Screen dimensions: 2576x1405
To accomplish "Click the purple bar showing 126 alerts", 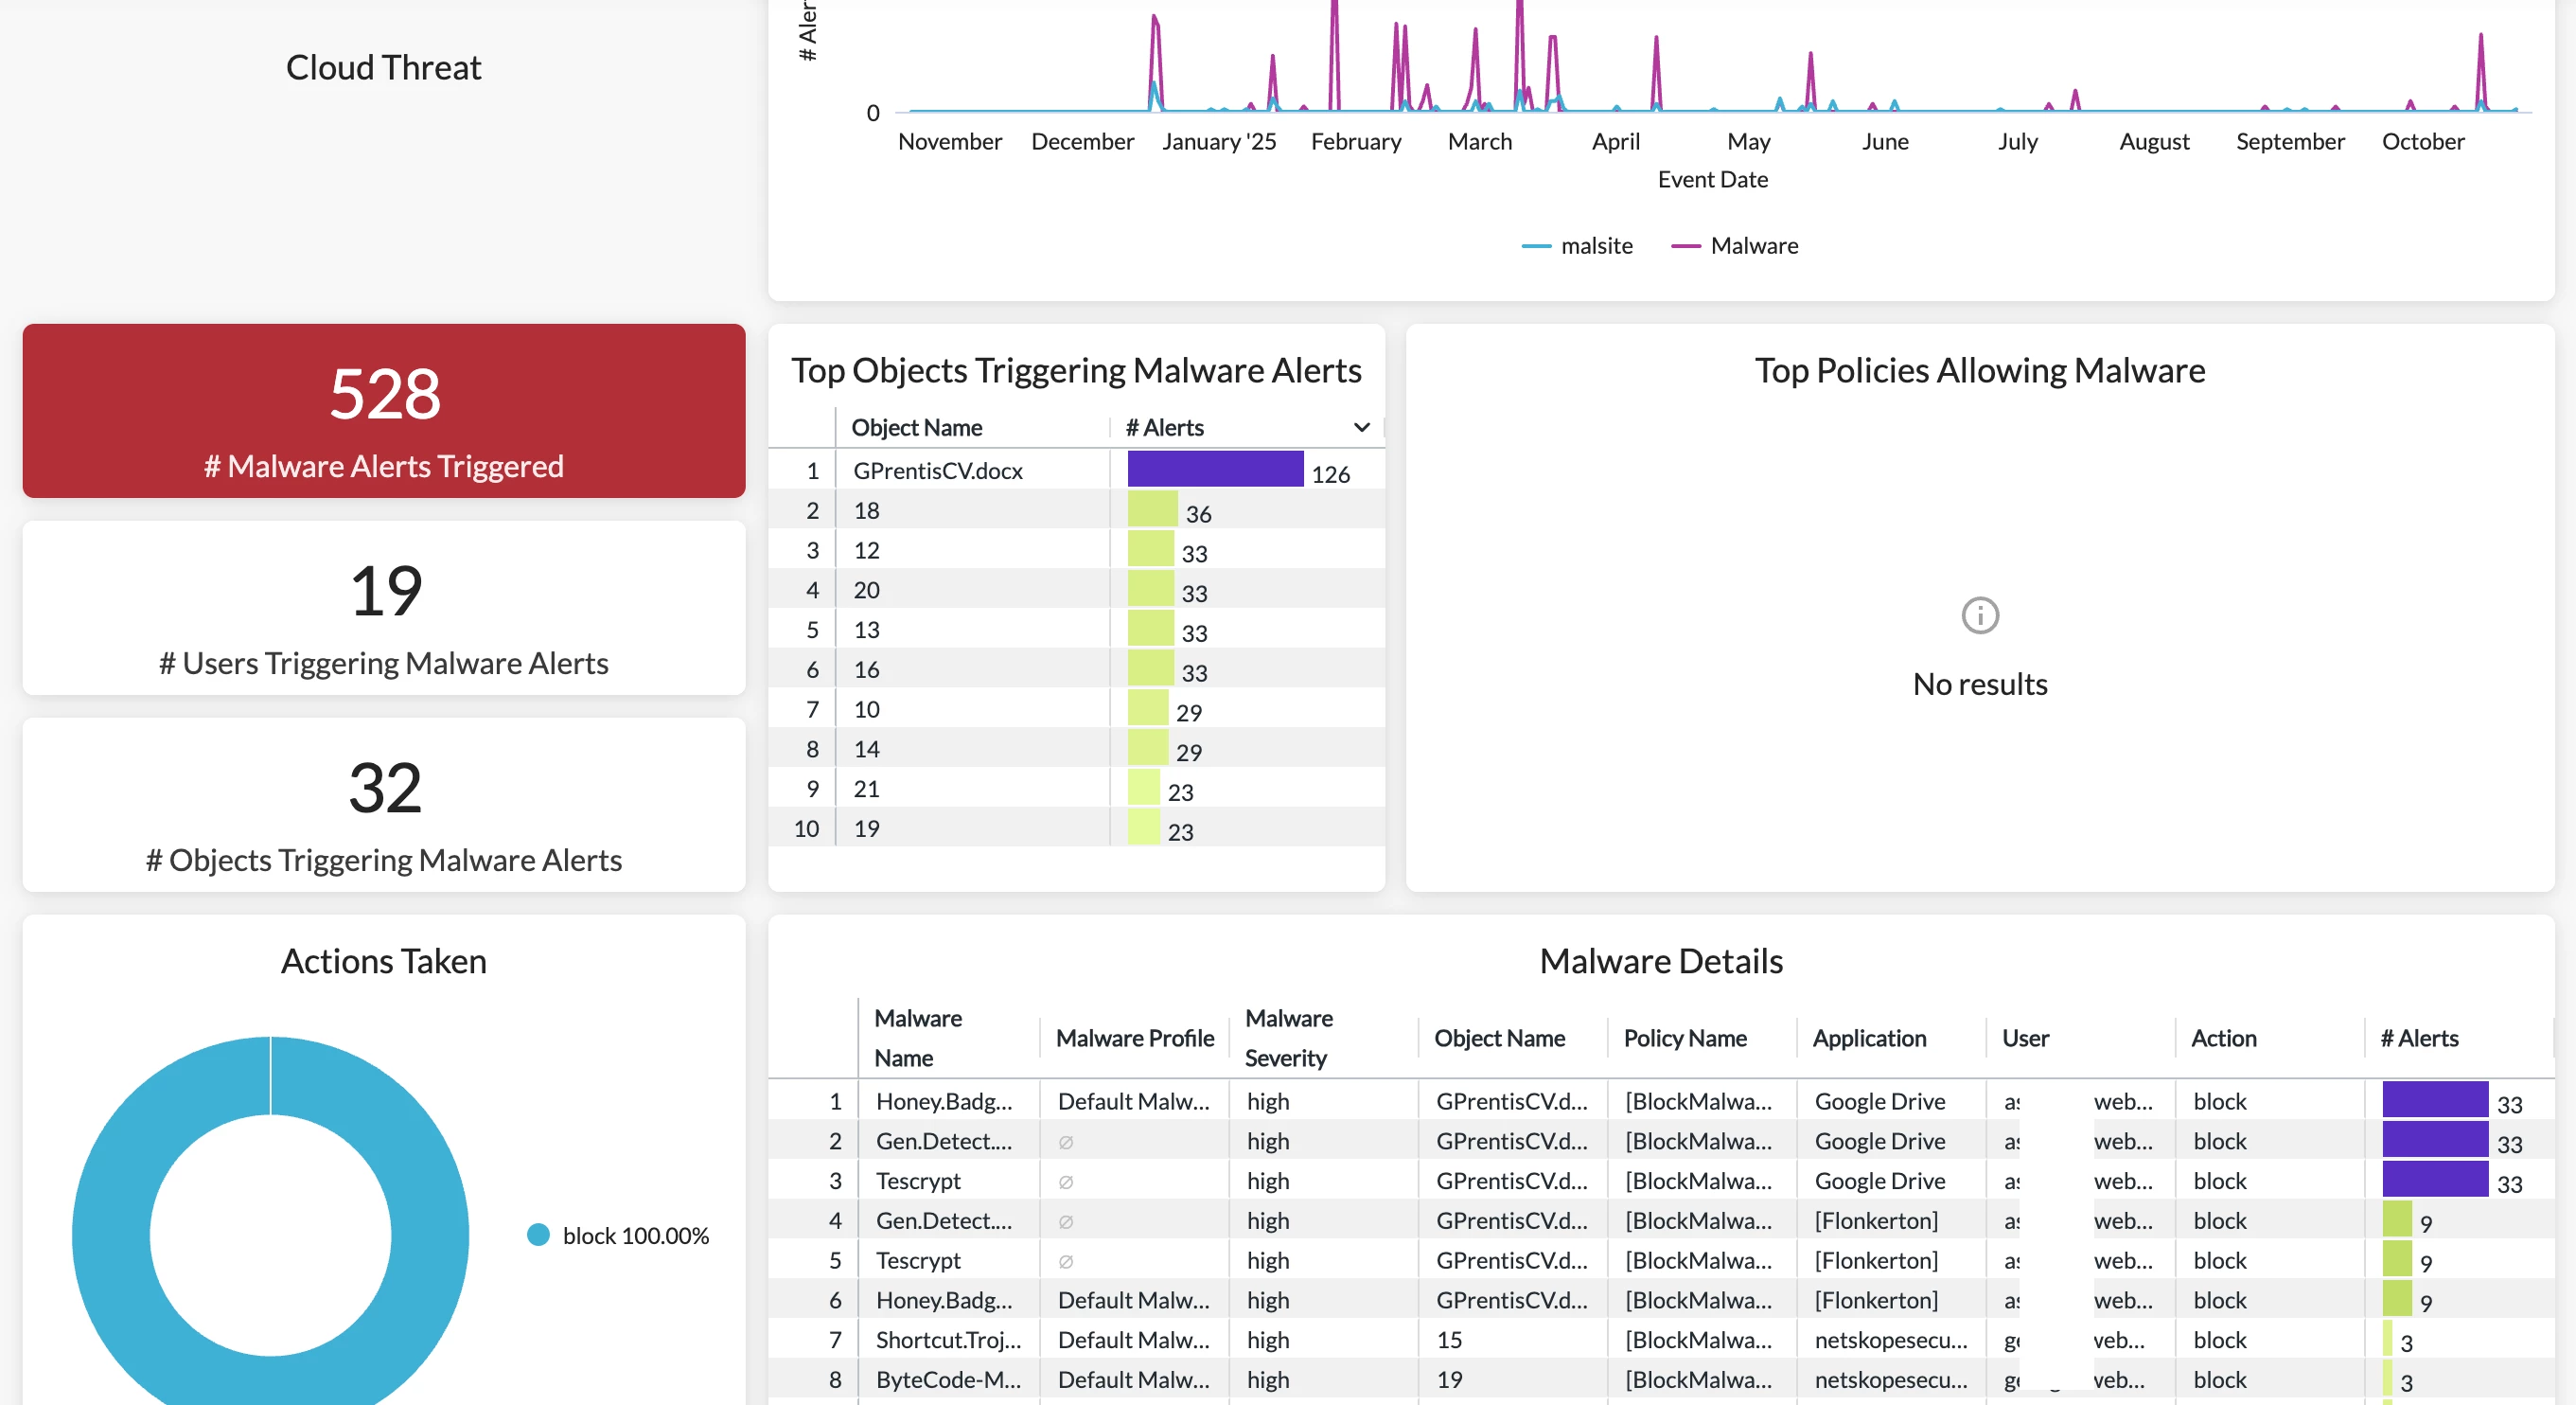I will [1214, 470].
